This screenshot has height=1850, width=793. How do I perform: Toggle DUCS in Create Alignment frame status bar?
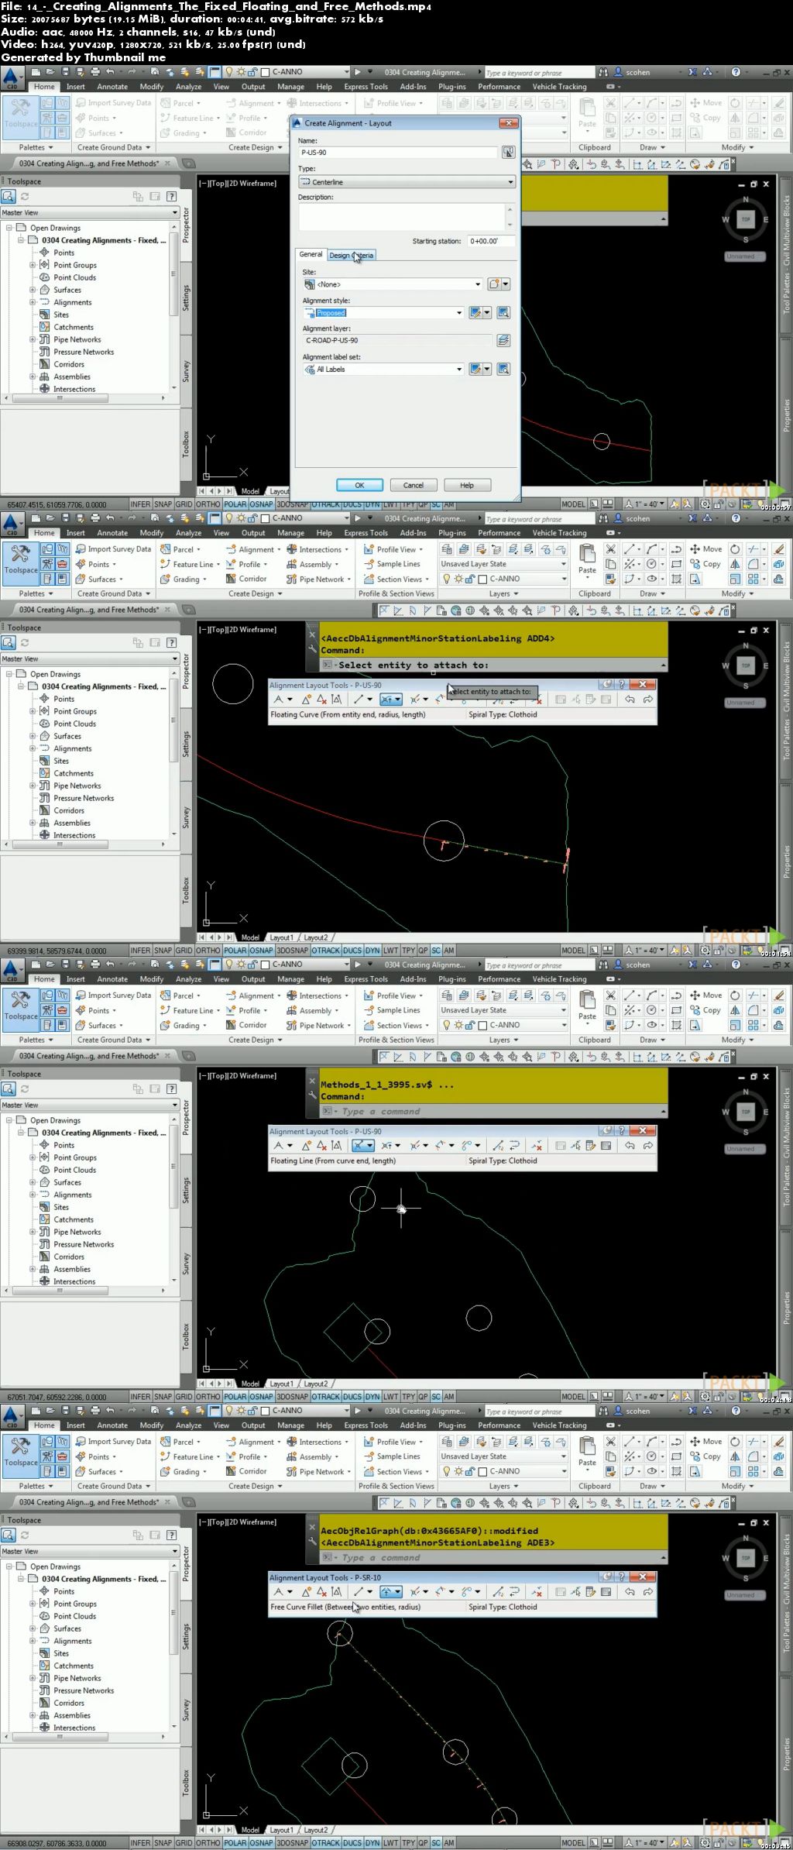click(x=352, y=504)
